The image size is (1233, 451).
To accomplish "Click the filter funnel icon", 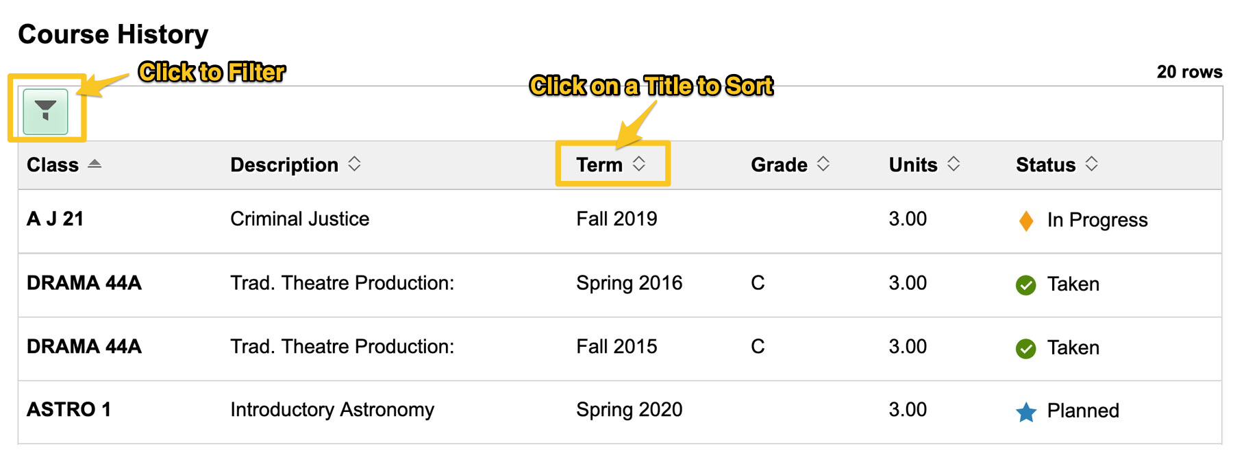I will coord(45,111).
